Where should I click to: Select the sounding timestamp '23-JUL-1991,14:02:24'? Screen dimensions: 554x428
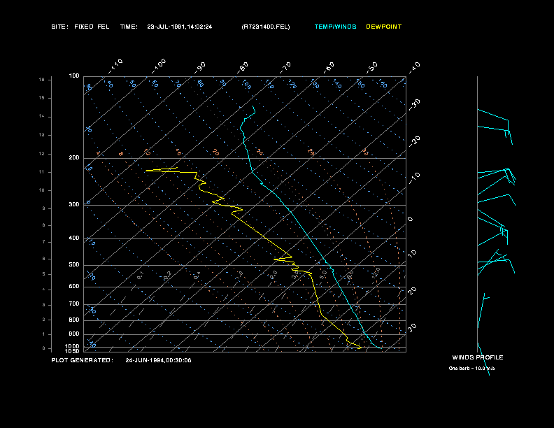pos(180,27)
